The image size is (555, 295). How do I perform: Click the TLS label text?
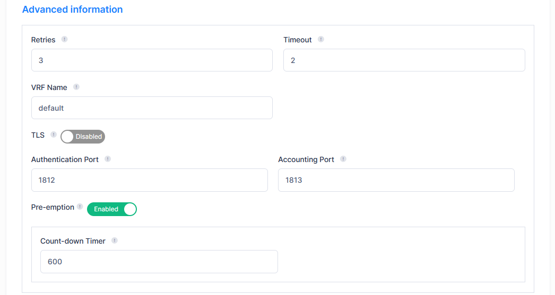pos(38,135)
